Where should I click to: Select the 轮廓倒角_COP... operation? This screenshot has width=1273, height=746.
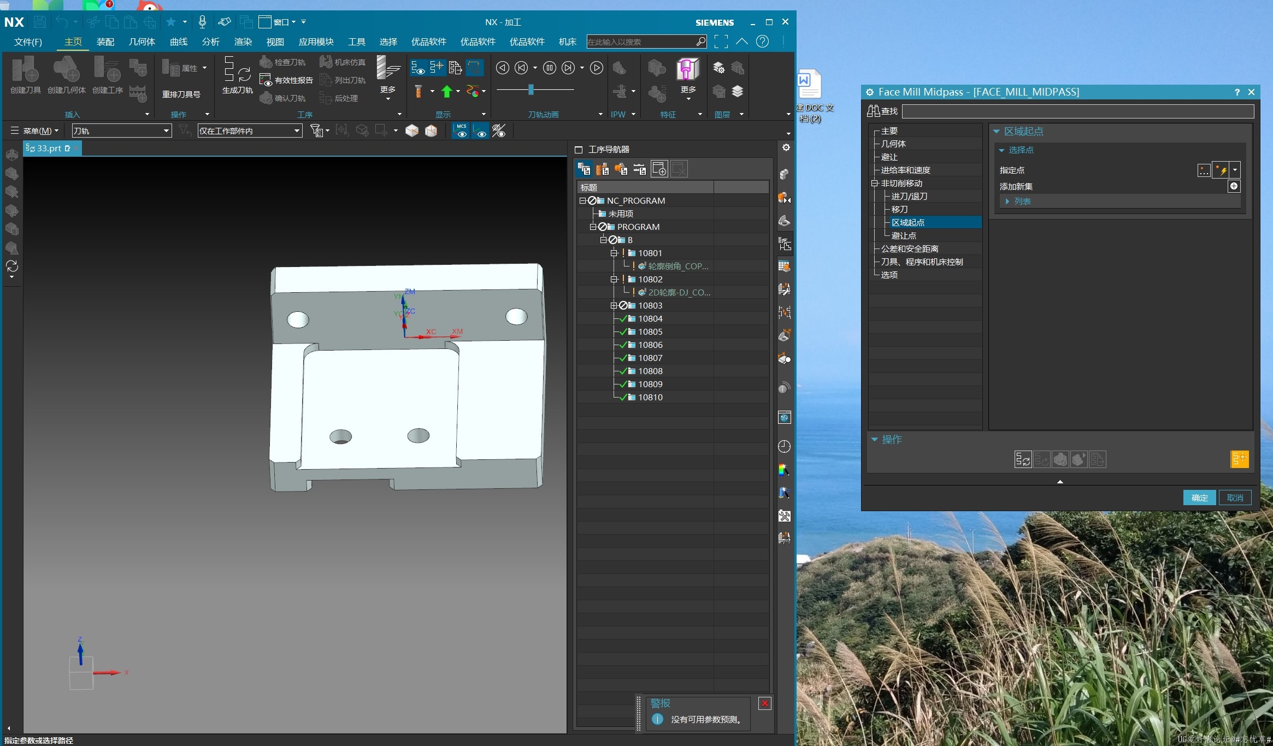pyautogui.click(x=678, y=266)
